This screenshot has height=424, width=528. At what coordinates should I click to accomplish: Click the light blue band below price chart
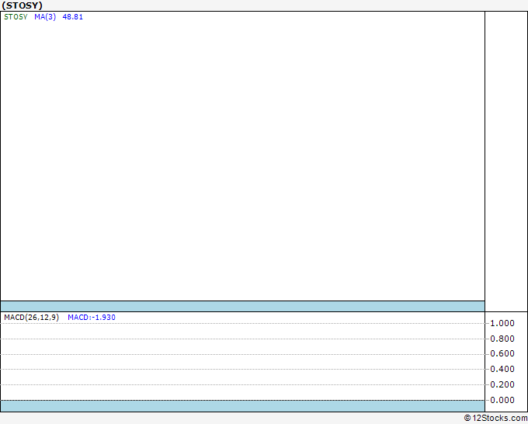[242, 306]
